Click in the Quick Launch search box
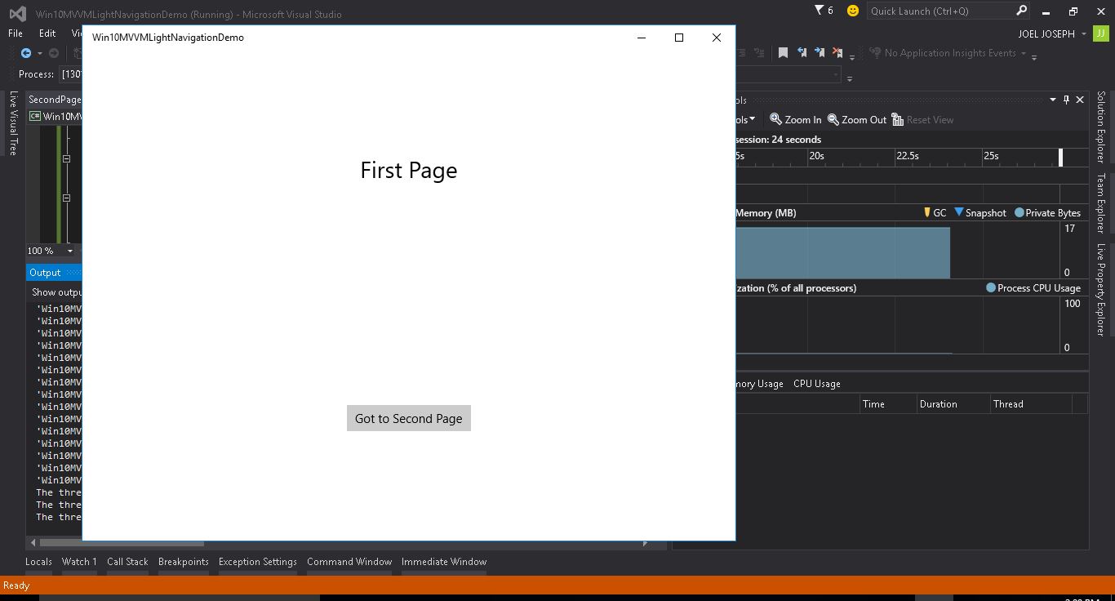Screen dimensions: 1115x601 [x=939, y=11]
